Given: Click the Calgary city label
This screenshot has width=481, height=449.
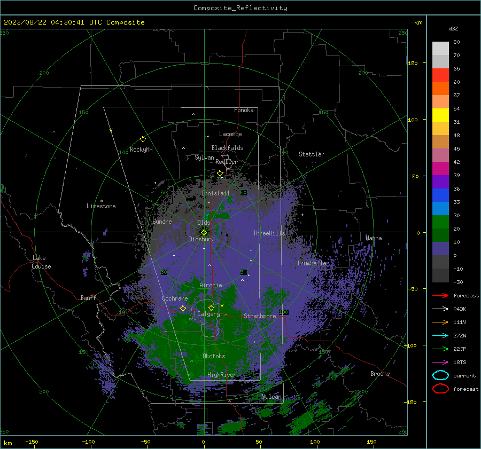Looking at the screenshot, I should click(208, 314).
